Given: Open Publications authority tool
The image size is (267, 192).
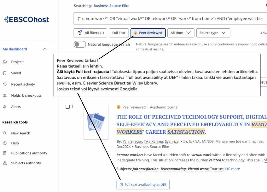Looking at the screenshot, I should pyautogui.click(x=29, y=153).
